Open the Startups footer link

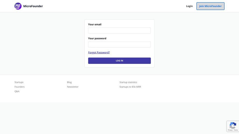(19, 82)
